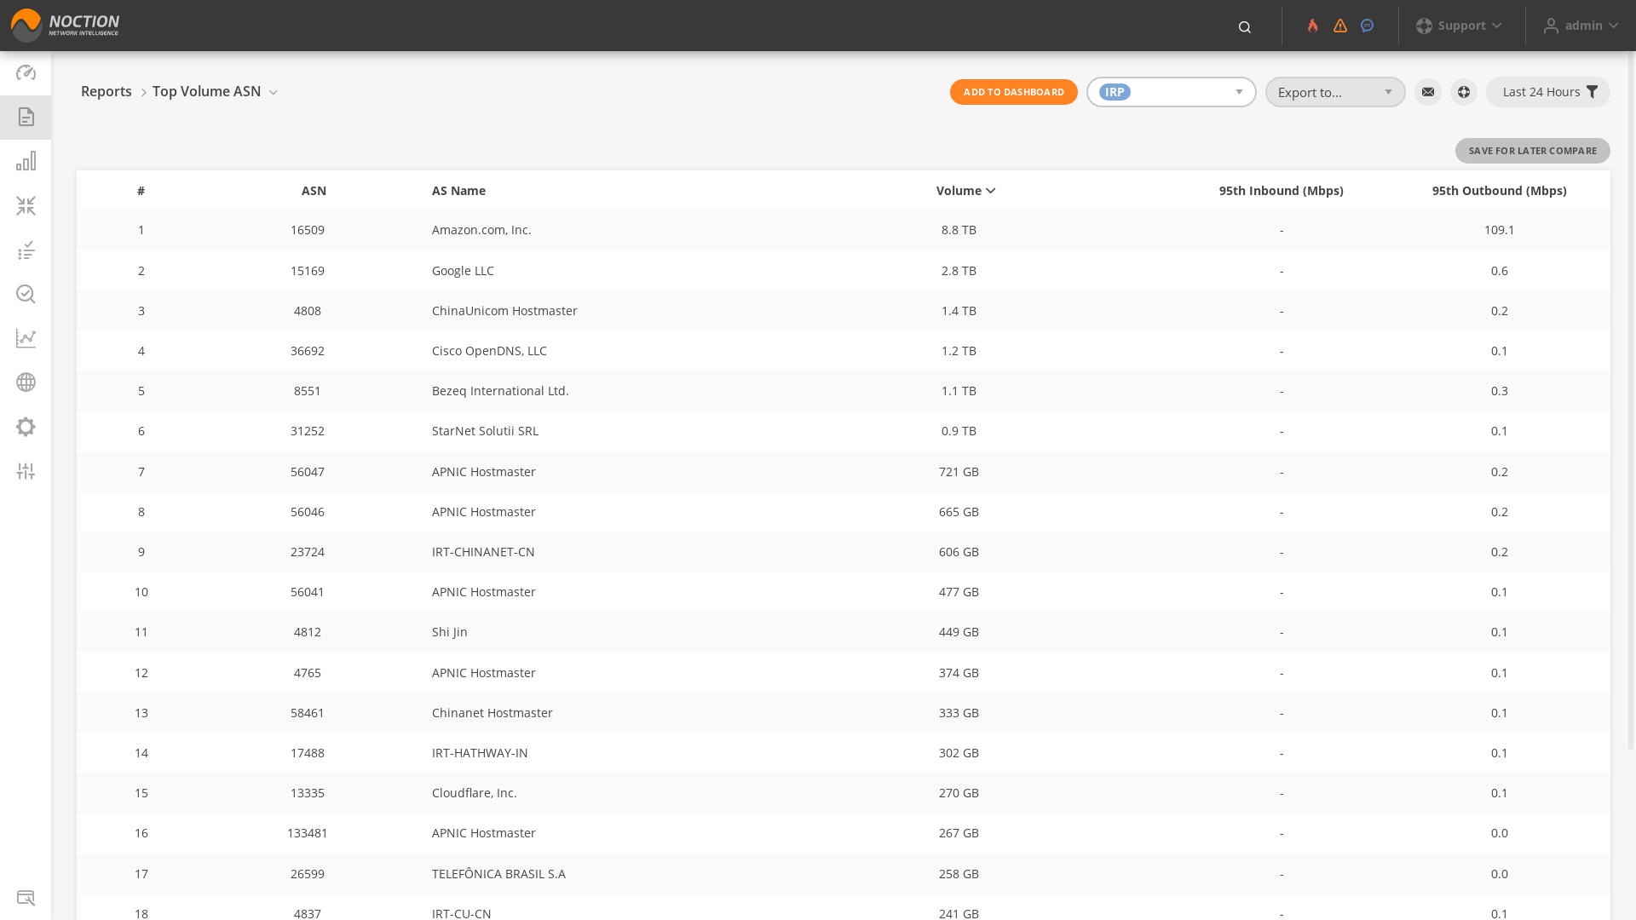Click Cisco OpenDNS, LLC entry
1636x920 pixels.
[489, 351]
